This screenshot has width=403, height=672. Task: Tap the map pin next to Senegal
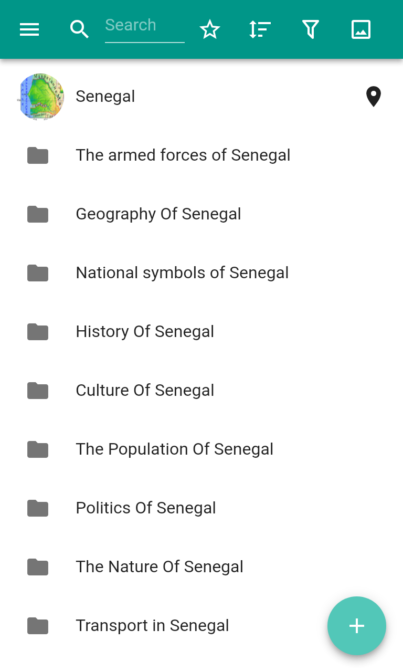tap(373, 97)
